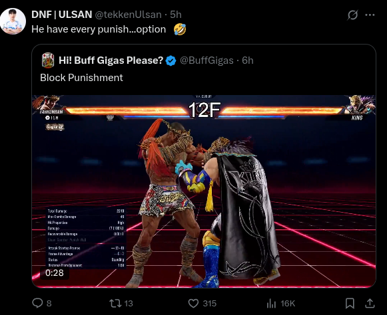Click the Grok explain icon
Viewport: 387px width, 315px height.
coord(352,15)
